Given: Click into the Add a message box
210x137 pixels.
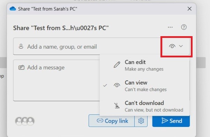Looking at the screenshot, I should tap(57, 80).
